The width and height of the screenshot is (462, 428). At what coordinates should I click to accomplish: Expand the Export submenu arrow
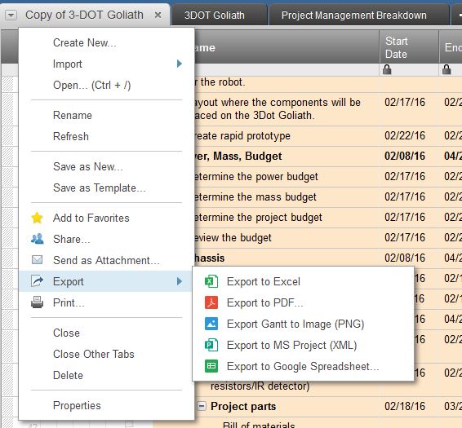(179, 281)
